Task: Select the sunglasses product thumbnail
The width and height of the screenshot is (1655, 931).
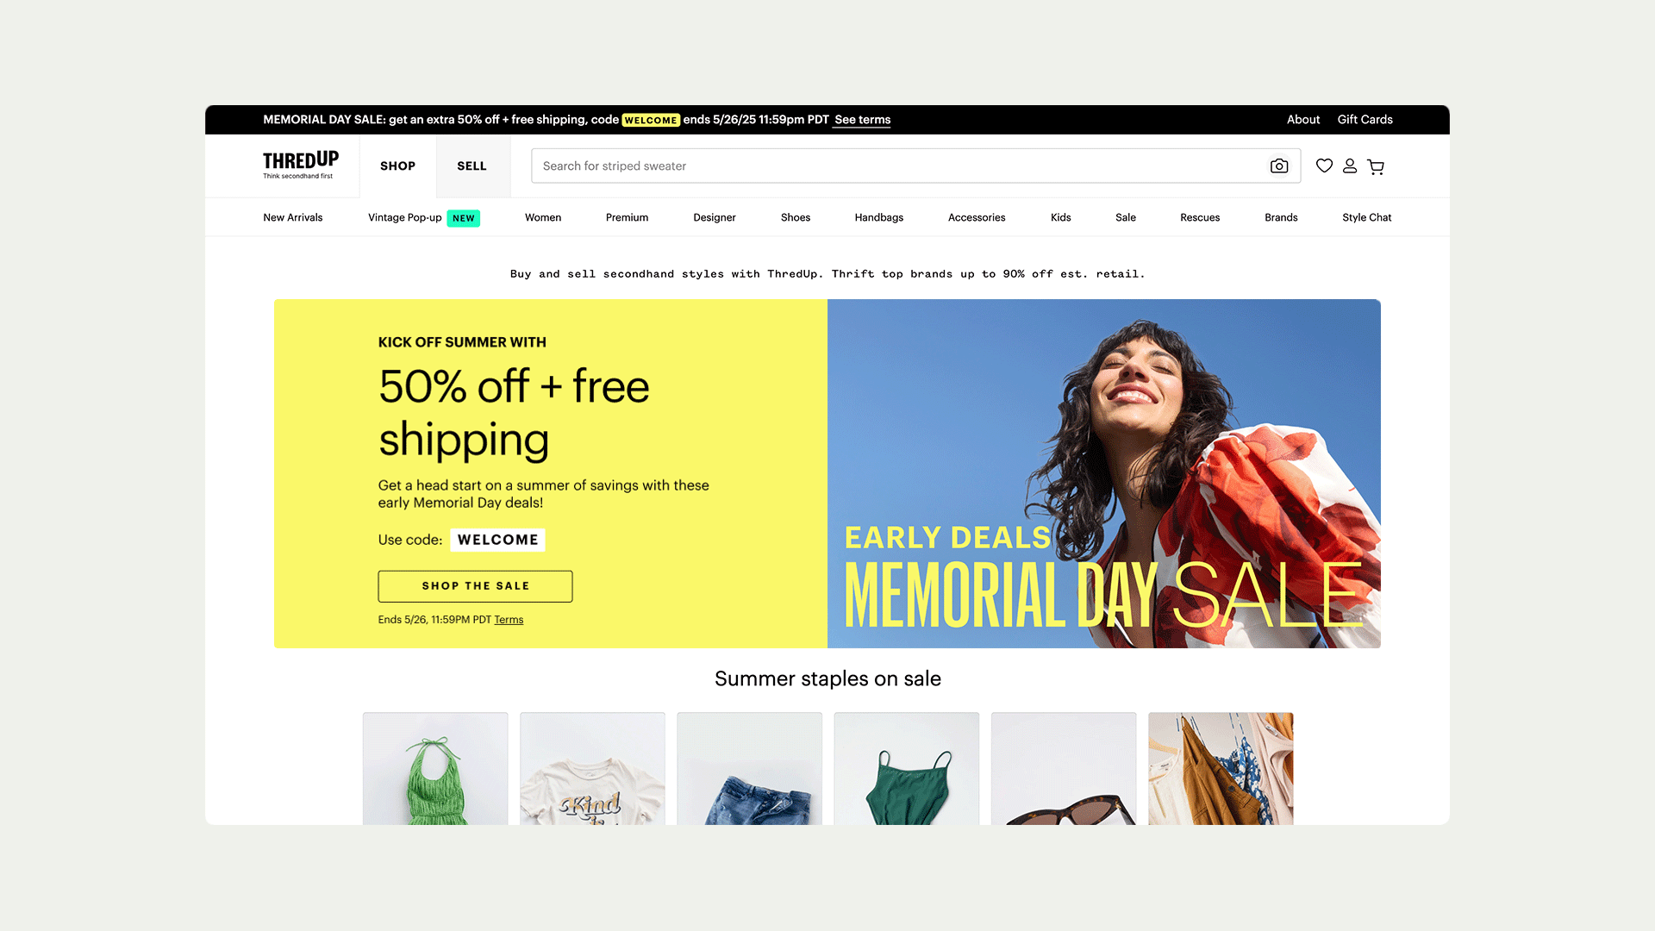Action: [1064, 768]
